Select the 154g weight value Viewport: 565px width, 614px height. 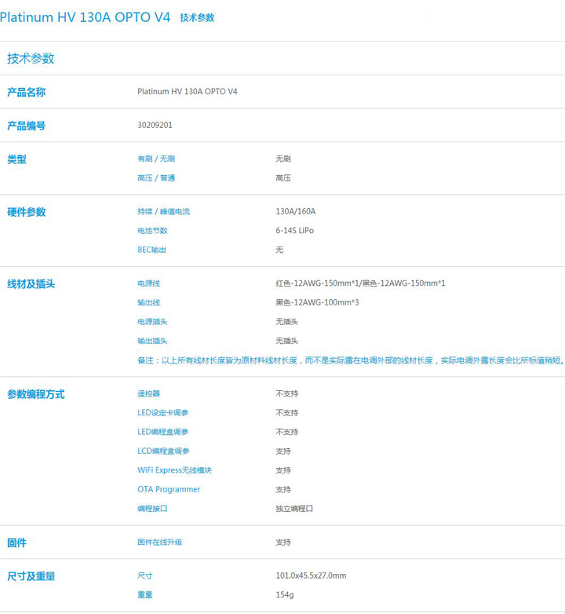click(x=285, y=595)
